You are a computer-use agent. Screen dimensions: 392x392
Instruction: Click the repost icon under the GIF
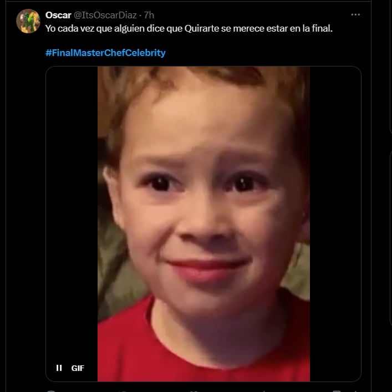(x=124, y=391)
